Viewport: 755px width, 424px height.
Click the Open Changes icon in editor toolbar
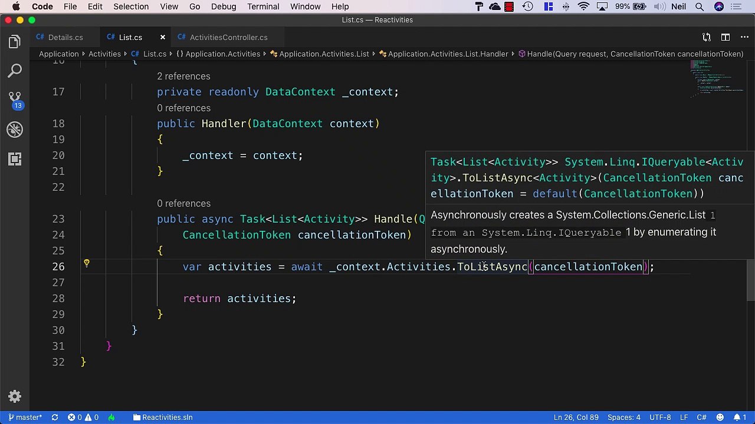point(707,37)
